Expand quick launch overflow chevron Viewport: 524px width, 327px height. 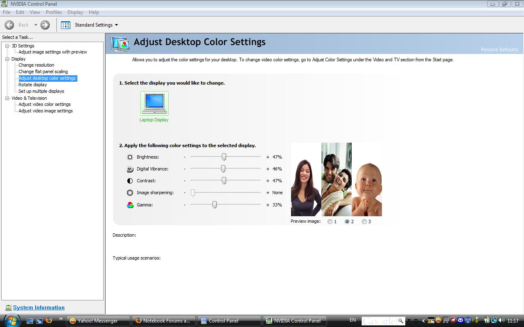click(x=61, y=319)
